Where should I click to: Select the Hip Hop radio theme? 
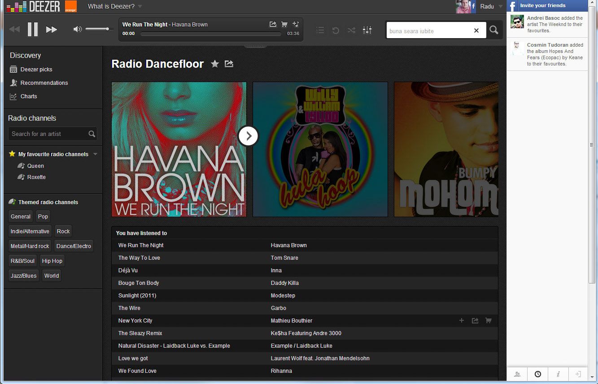tap(52, 261)
